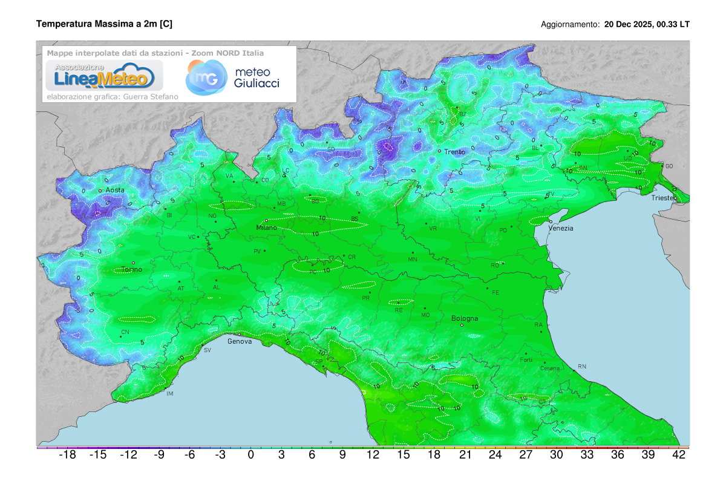This screenshot has height=478, width=726.
Task: Click the 'Temperatura Massima a 2m' title
Action: pos(104,23)
